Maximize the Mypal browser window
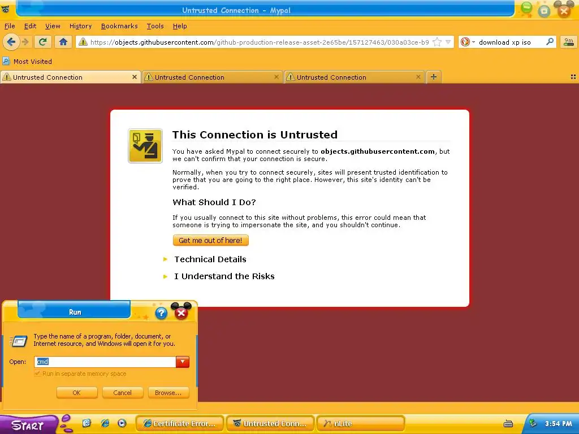This screenshot has height=434, width=579. tap(544, 11)
